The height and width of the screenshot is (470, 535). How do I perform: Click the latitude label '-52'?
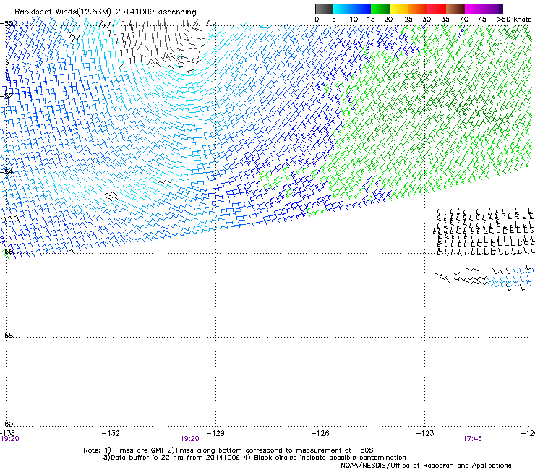coord(7,96)
